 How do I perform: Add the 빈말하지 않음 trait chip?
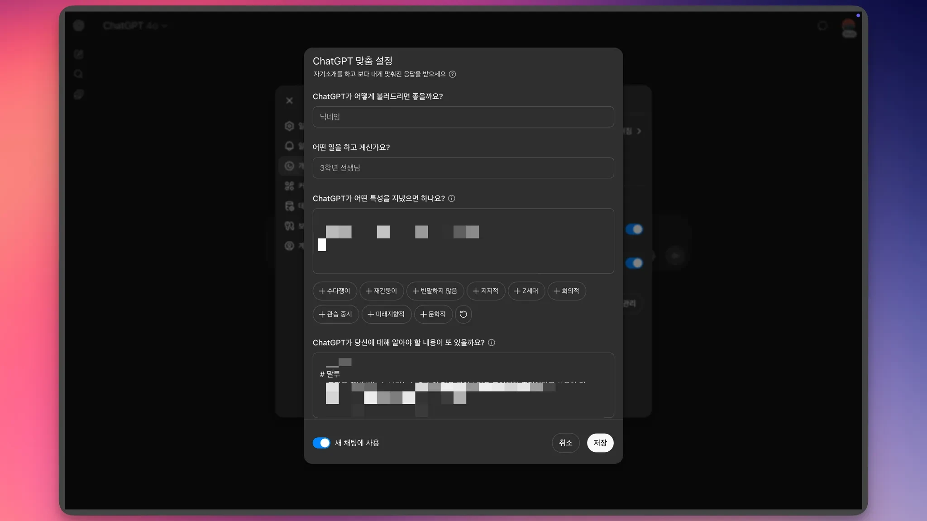pyautogui.click(x=435, y=291)
